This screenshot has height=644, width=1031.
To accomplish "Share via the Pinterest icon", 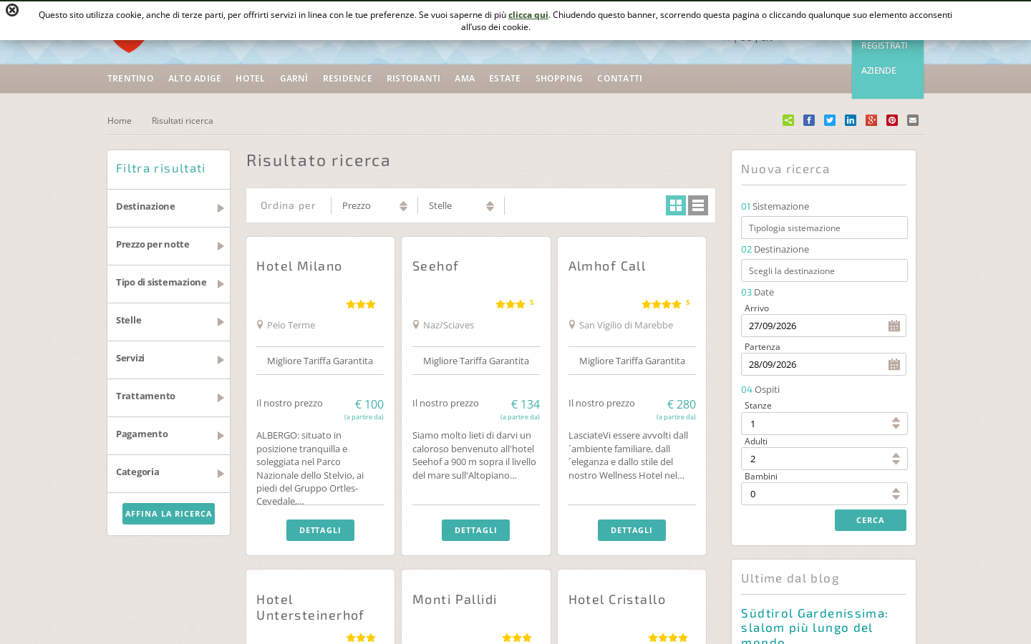I will (892, 120).
